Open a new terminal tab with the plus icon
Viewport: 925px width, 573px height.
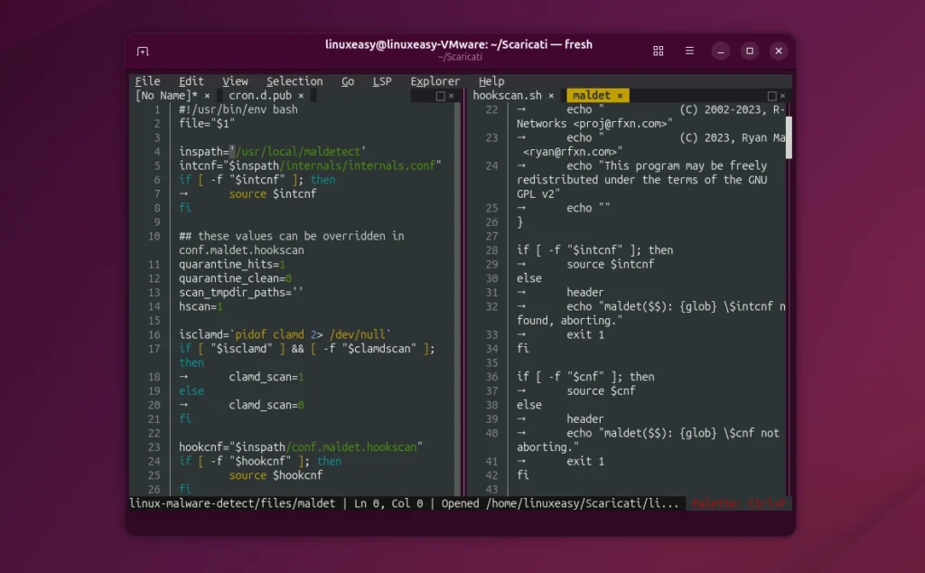coord(141,50)
